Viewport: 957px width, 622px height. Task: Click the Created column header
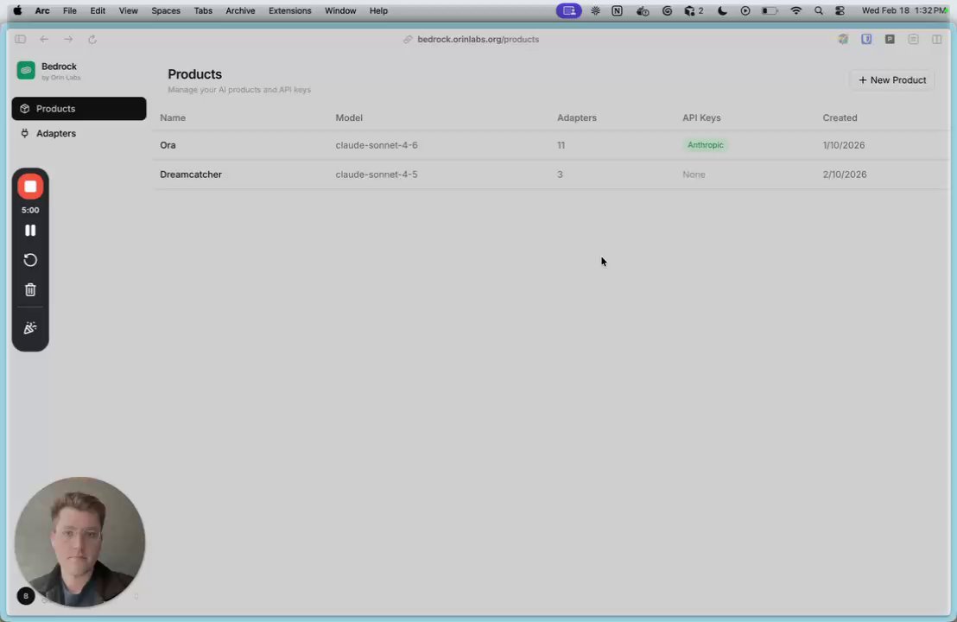click(x=840, y=117)
